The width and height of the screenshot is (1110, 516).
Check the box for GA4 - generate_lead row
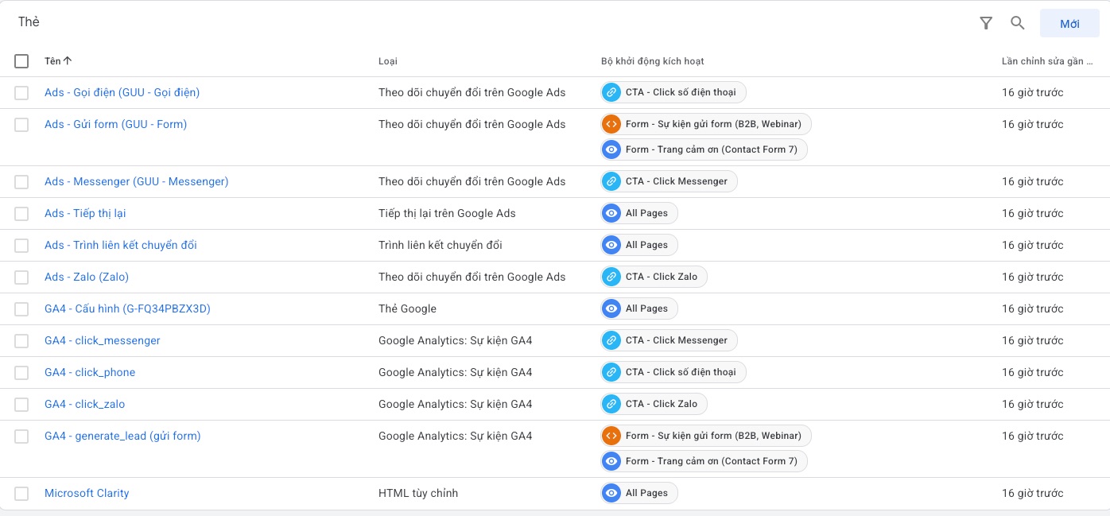[x=21, y=436]
